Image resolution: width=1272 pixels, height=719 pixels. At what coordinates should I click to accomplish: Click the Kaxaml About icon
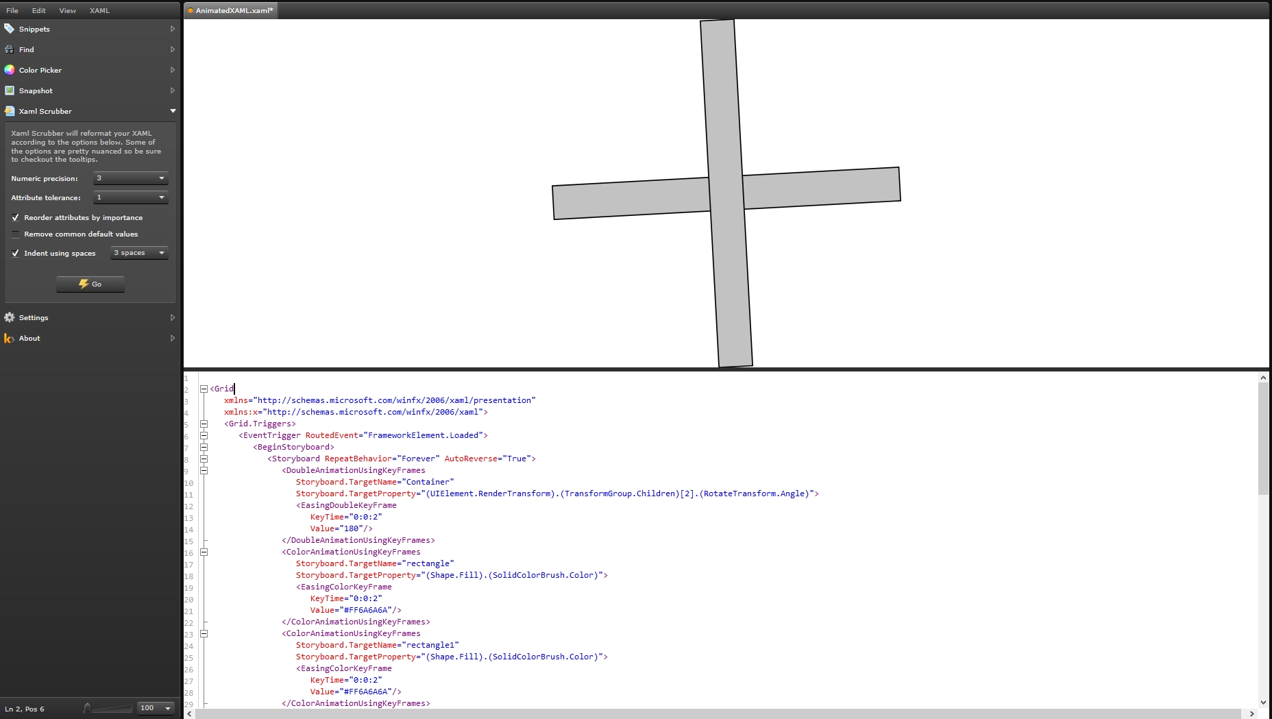[9, 338]
